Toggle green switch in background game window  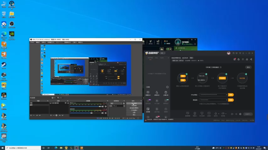(x=169, y=49)
